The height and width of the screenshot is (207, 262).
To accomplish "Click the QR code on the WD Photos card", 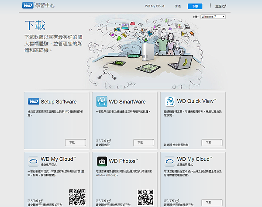I will pyautogui.click(x=145, y=197).
